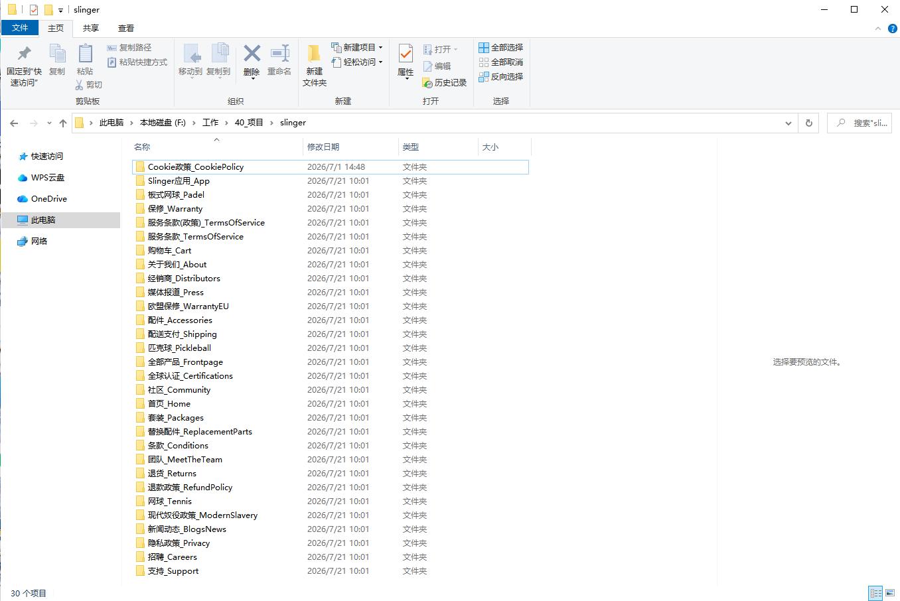The image size is (900, 601).
Task: Switch to Large icons view in status bar
Action: tap(890, 593)
